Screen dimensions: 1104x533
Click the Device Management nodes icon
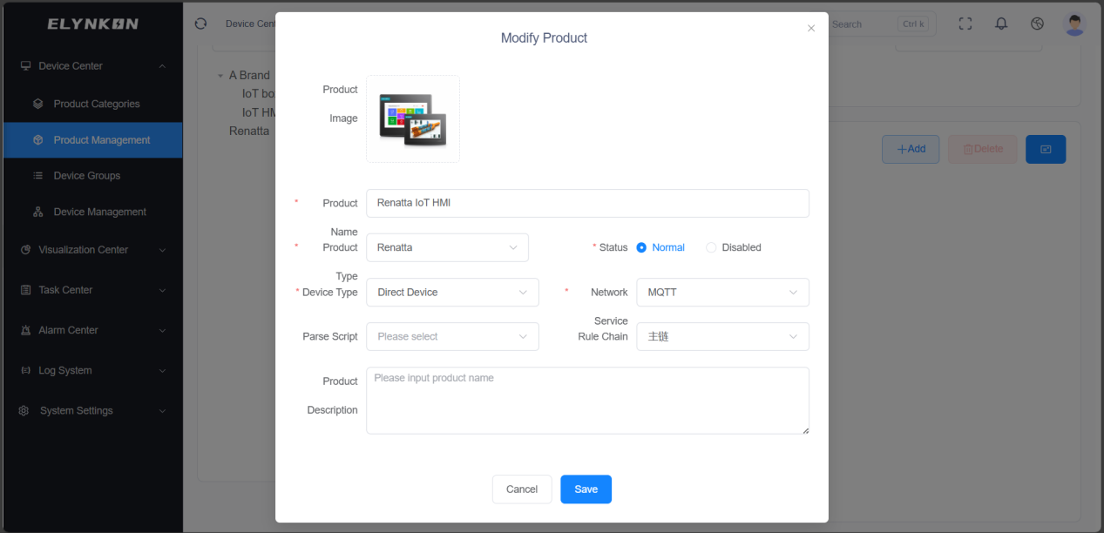pos(38,212)
